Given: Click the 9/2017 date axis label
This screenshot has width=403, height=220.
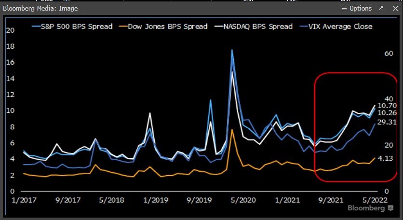Looking at the screenshot, I should [x=68, y=200].
